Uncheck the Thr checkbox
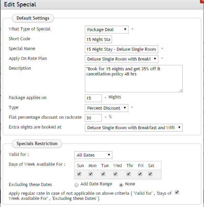The image size is (204, 207). coord(129,174)
